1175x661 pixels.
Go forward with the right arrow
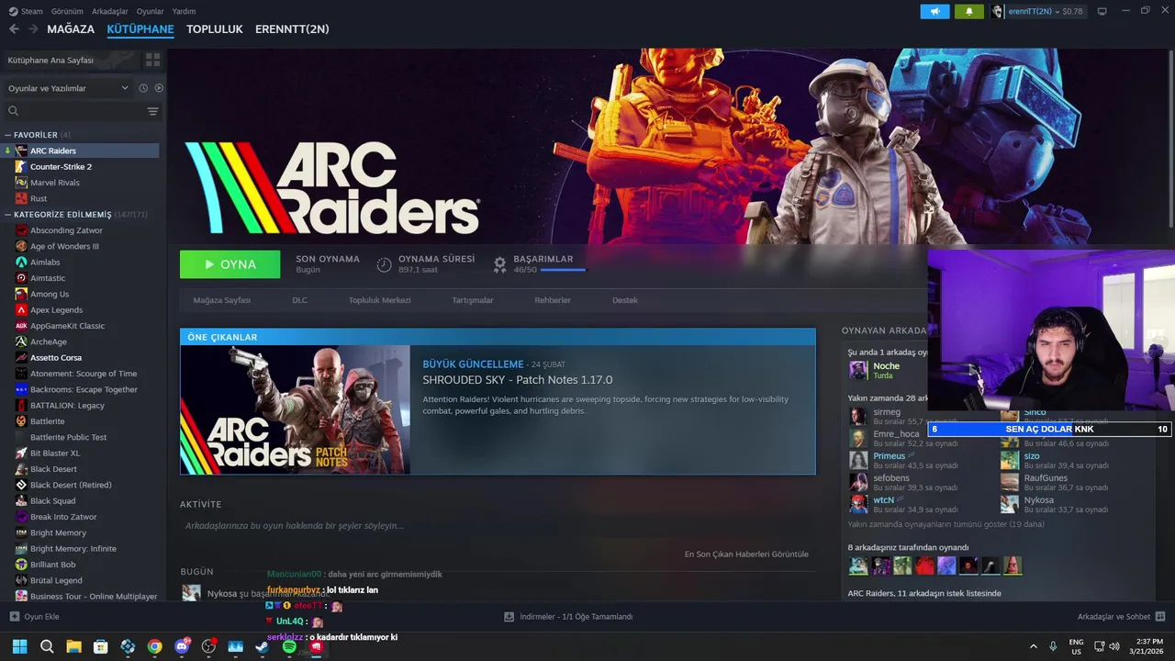point(33,29)
